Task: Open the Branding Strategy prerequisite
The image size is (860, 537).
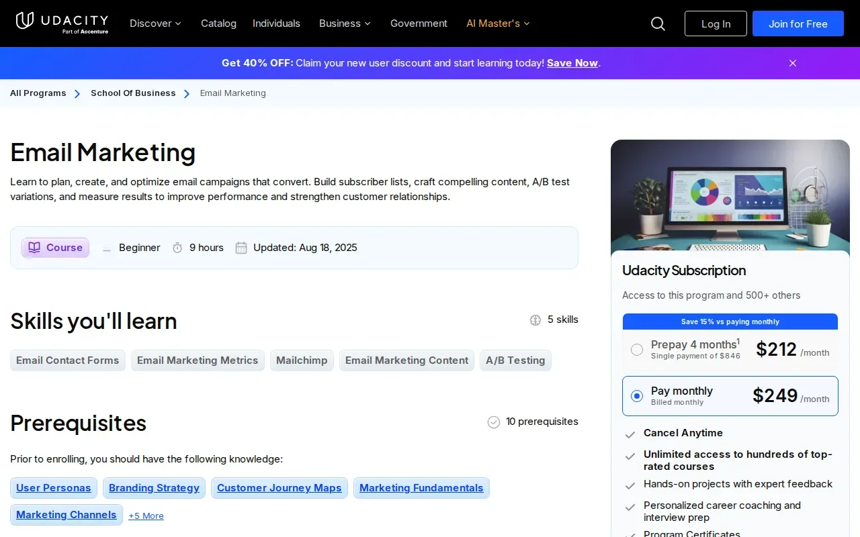Action: point(154,488)
